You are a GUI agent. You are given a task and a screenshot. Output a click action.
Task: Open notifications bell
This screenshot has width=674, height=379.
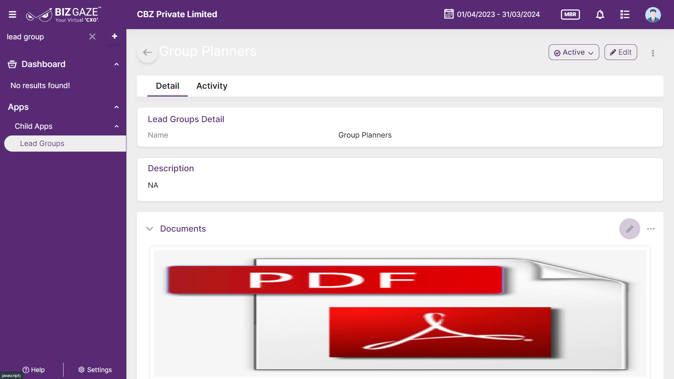600,14
